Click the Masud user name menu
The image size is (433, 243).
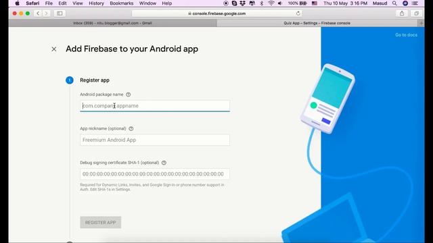pos(380,3)
